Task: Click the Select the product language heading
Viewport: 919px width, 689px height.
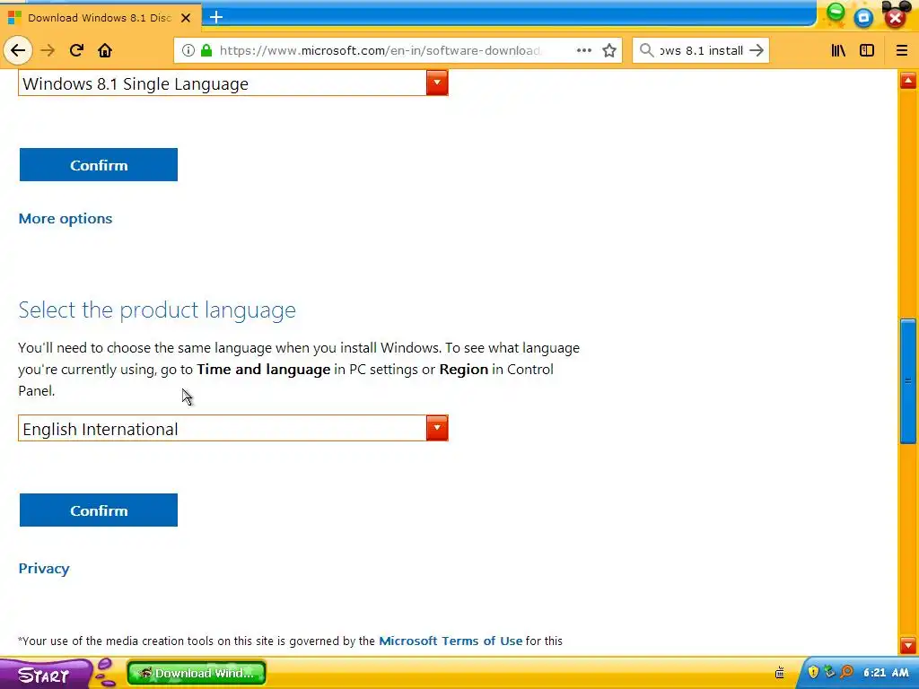Action: [x=157, y=310]
